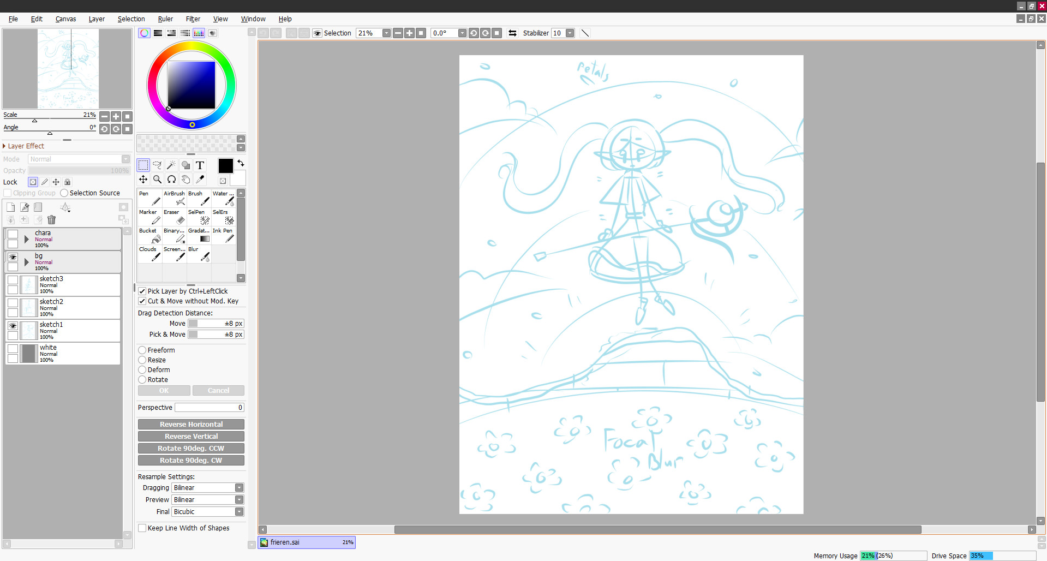1047x561 pixels.
Task: Select the Shape tool
Action: click(x=186, y=165)
